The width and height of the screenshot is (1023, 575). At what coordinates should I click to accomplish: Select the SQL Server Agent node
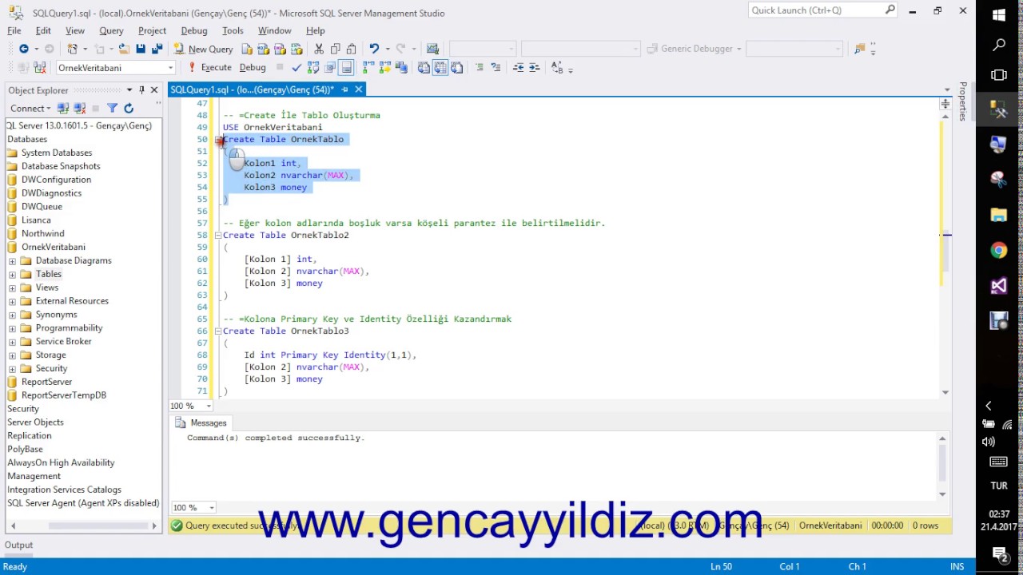[x=83, y=503]
